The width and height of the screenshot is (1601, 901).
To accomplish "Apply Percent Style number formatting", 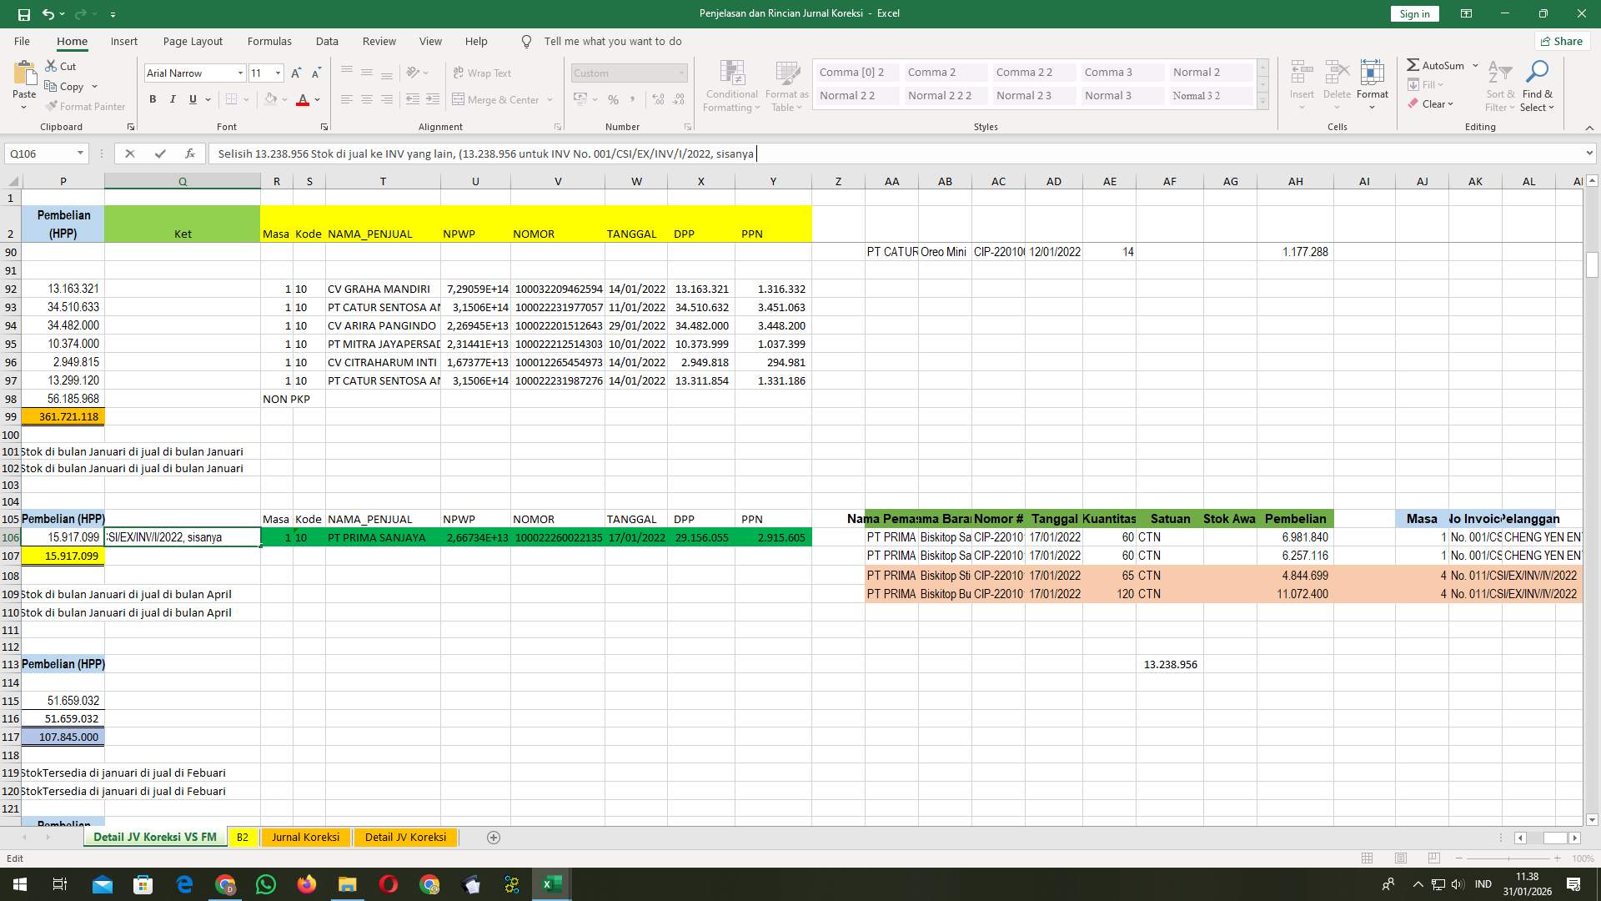I will [x=614, y=99].
